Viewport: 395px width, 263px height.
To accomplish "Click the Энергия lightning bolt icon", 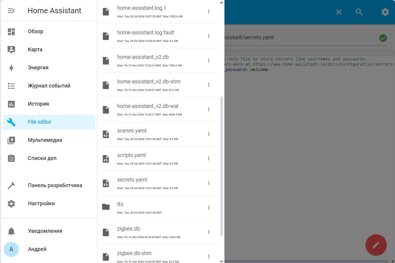I will pyautogui.click(x=11, y=68).
